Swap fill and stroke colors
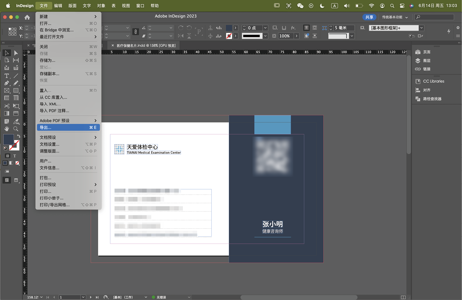This screenshot has height=300, width=462. pos(19,136)
